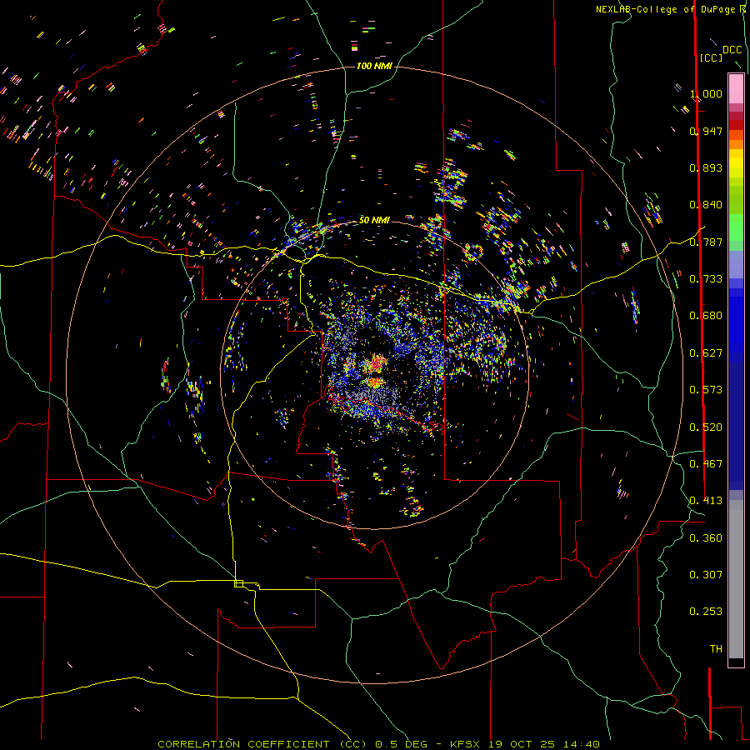Click the 0.893 color scale value
750x750 pixels.
click(x=706, y=167)
